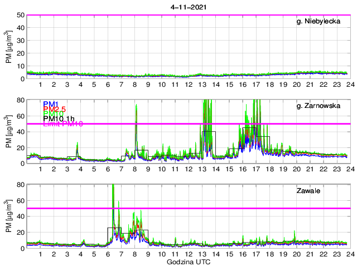Select the black PM10 1h legend entry
Screen dimensions: 357x267
[x=59, y=118]
